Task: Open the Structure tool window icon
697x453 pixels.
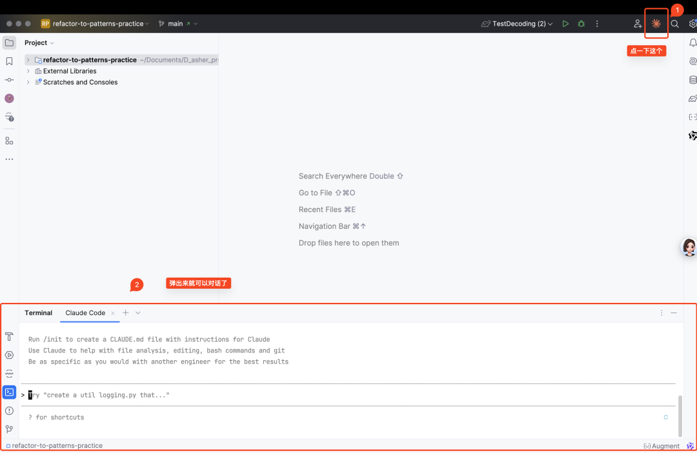Action: tap(9, 141)
